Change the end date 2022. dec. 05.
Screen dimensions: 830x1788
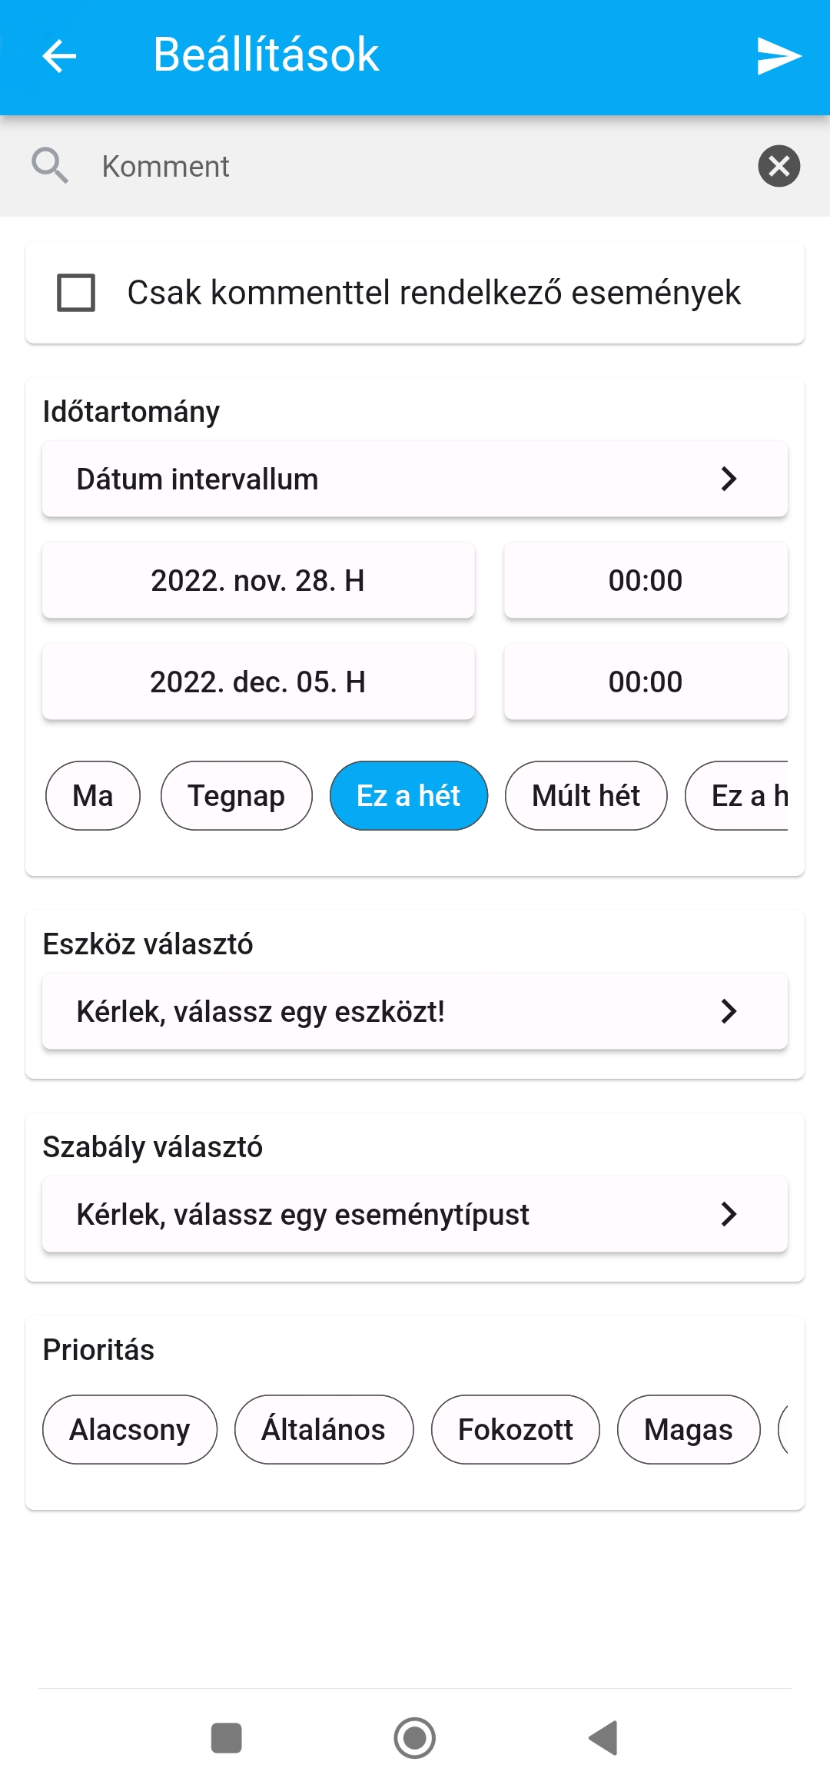(258, 682)
